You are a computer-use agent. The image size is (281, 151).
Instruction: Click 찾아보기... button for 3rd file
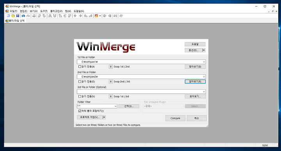tap(195, 96)
